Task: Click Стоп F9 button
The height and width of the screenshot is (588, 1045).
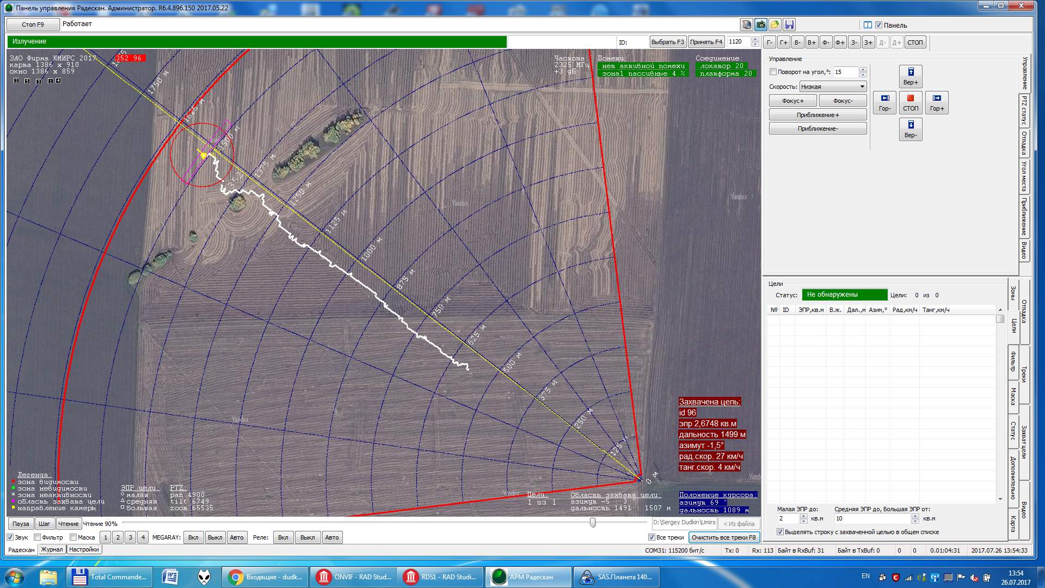Action: pyautogui.click(x=33, y=24)
